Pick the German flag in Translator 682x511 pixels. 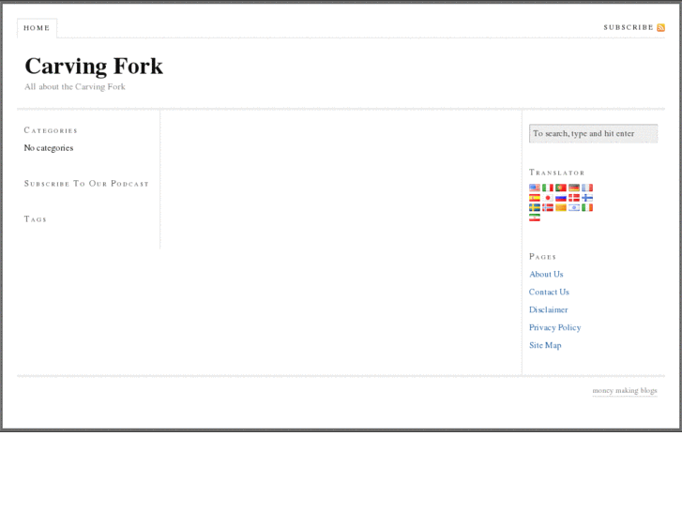click(574, 188)
